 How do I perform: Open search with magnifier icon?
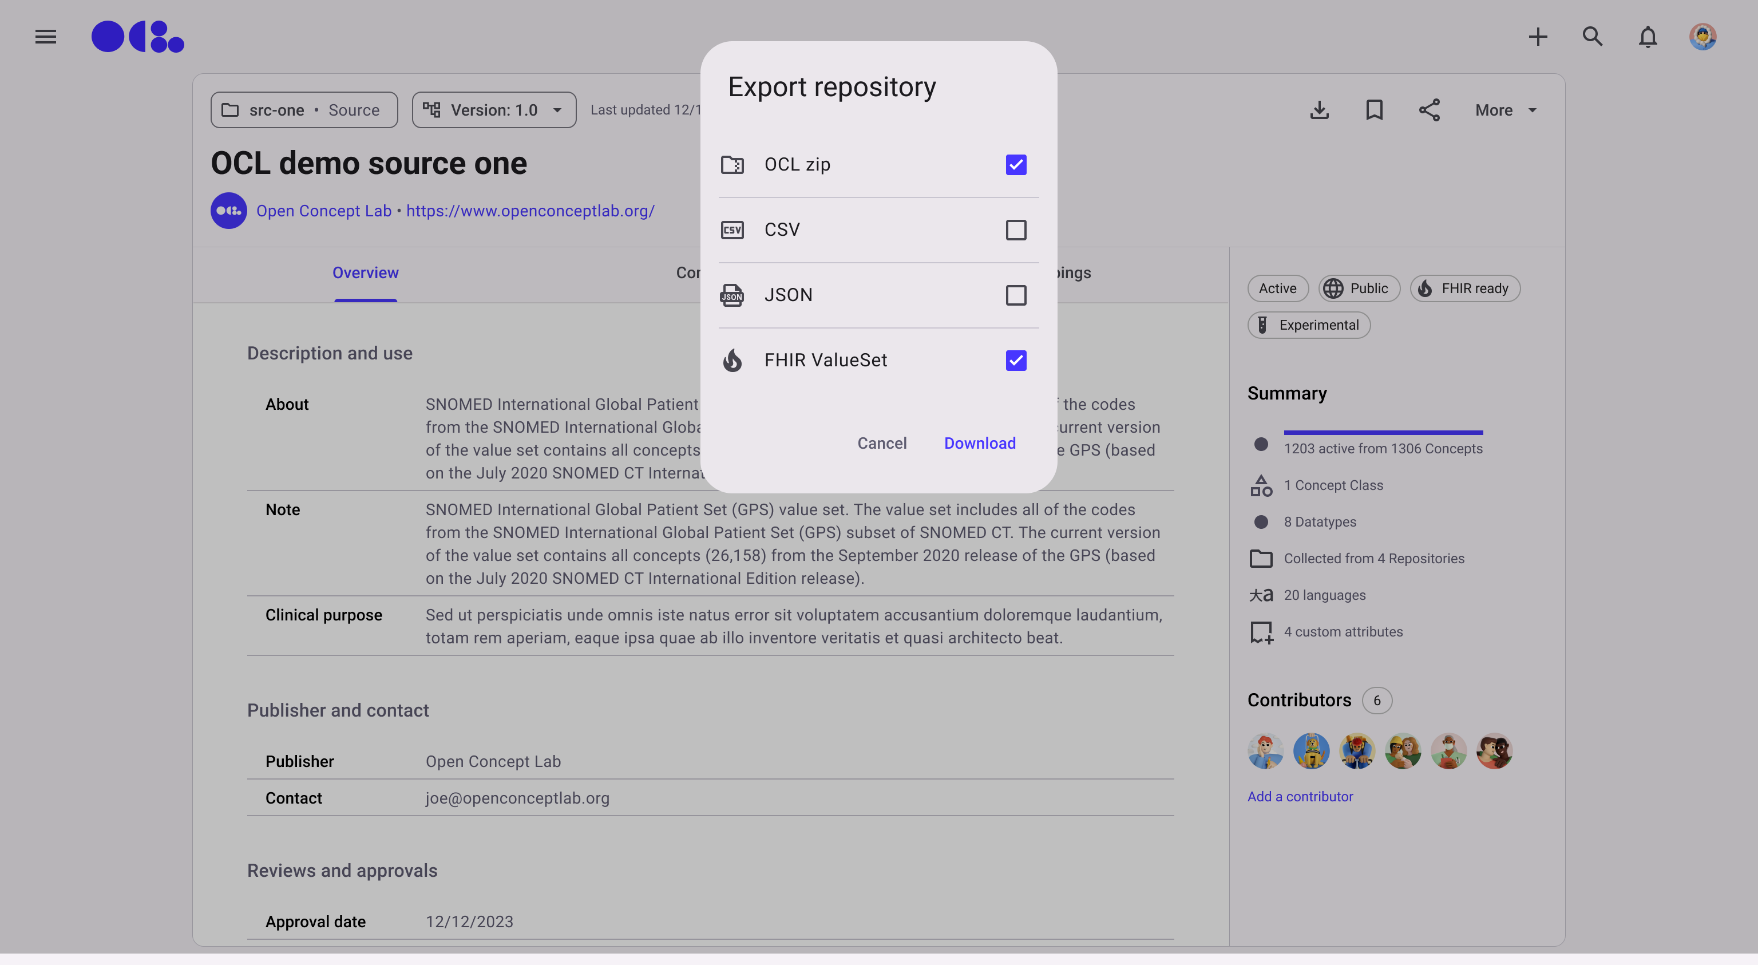[x=1592, y=37]
